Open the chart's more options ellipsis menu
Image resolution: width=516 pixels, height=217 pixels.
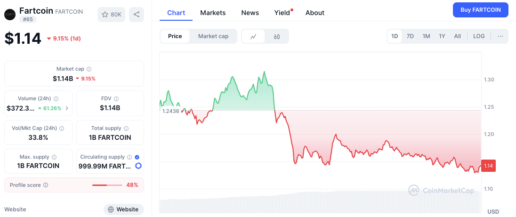500,36
